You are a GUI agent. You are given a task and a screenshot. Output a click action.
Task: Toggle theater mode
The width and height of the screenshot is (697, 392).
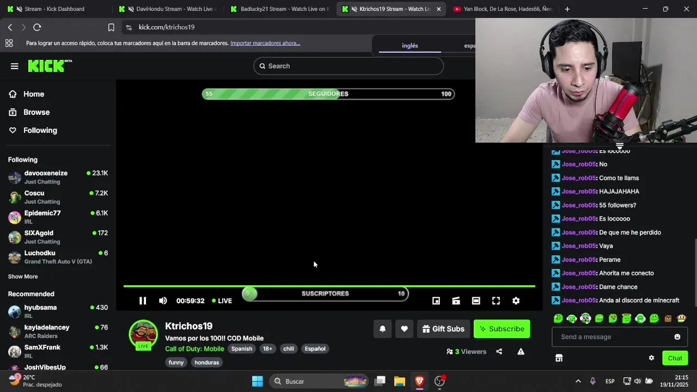click(476, 301)
